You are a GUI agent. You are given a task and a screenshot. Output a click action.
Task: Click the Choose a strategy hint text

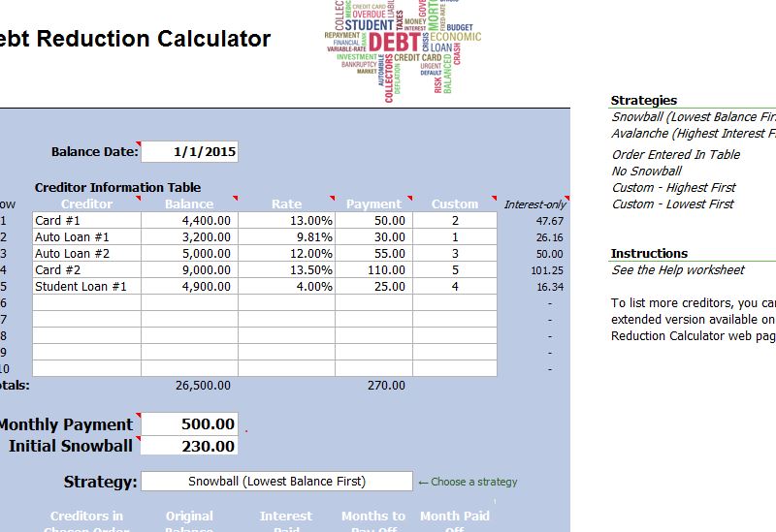pyautogui.click(x=468, y=482)
